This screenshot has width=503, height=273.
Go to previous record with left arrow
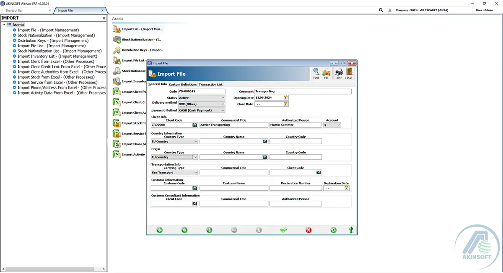pos(159,230)
